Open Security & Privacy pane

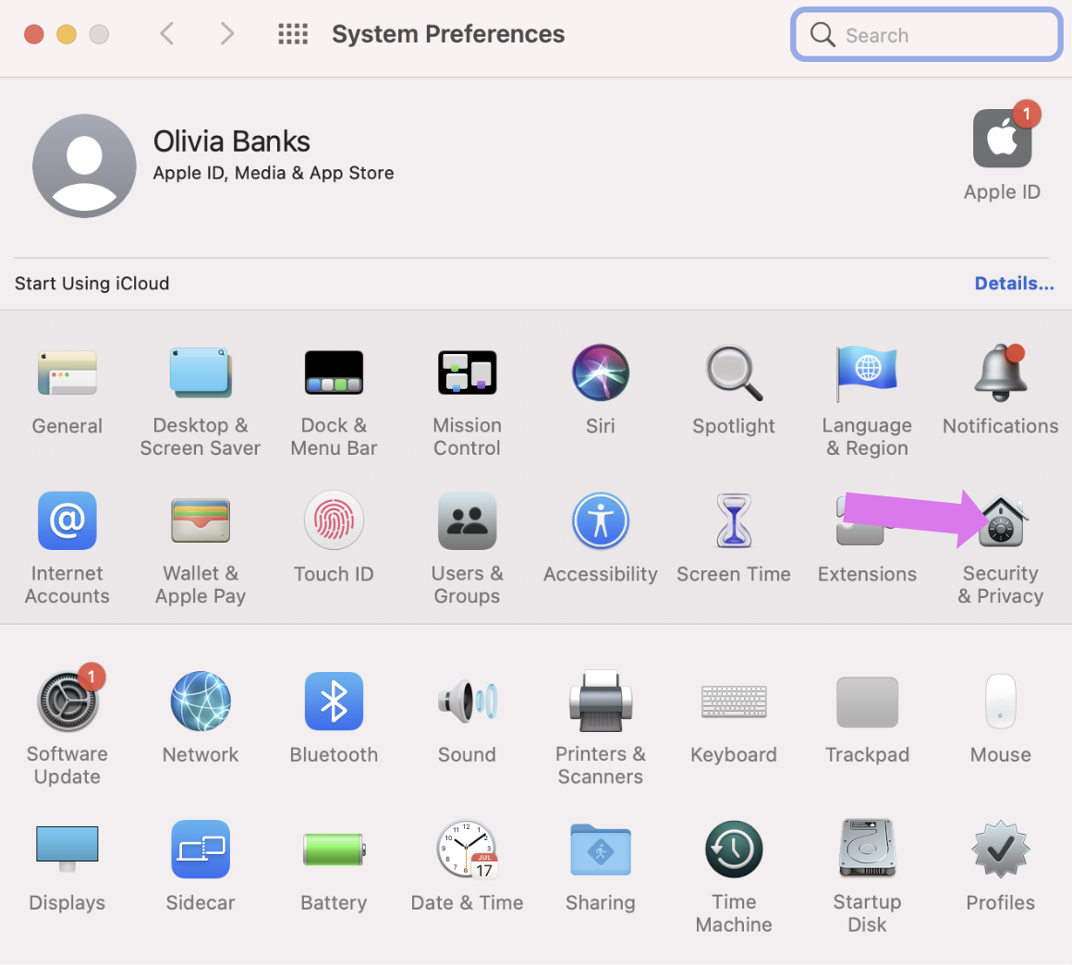[x=1000, y=522]
